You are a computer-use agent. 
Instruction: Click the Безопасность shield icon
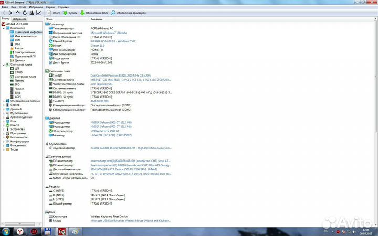7,137
